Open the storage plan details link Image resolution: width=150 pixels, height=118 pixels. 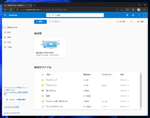coord(16,93)
